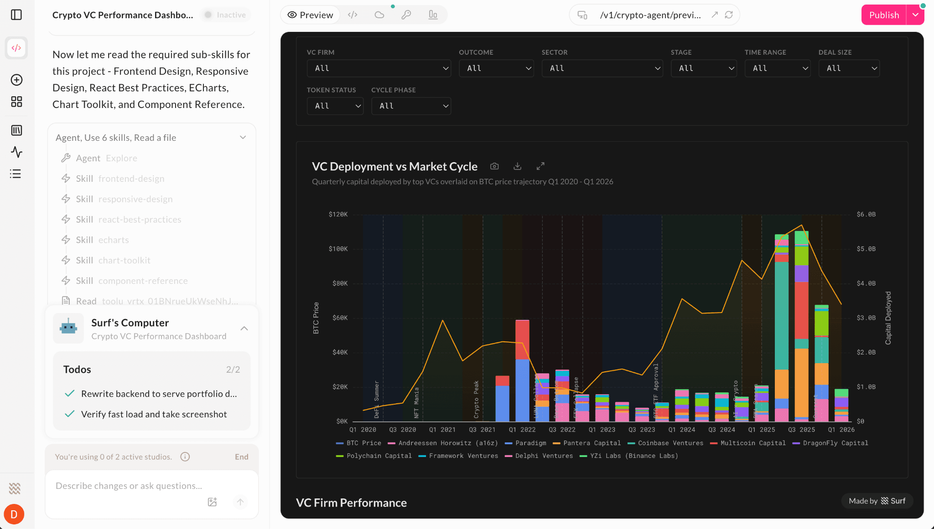Switch to the code view tab
934x529 pixels.
click(x=353, y=15)
